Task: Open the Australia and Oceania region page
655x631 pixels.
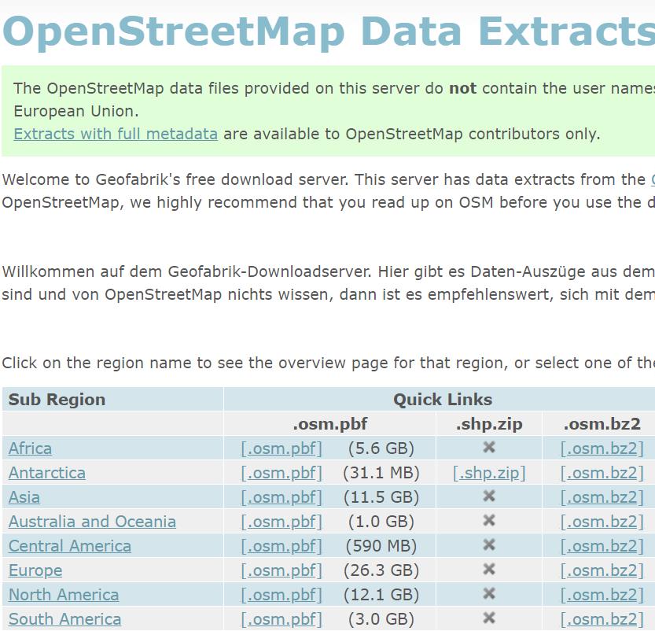Action: 92,522
